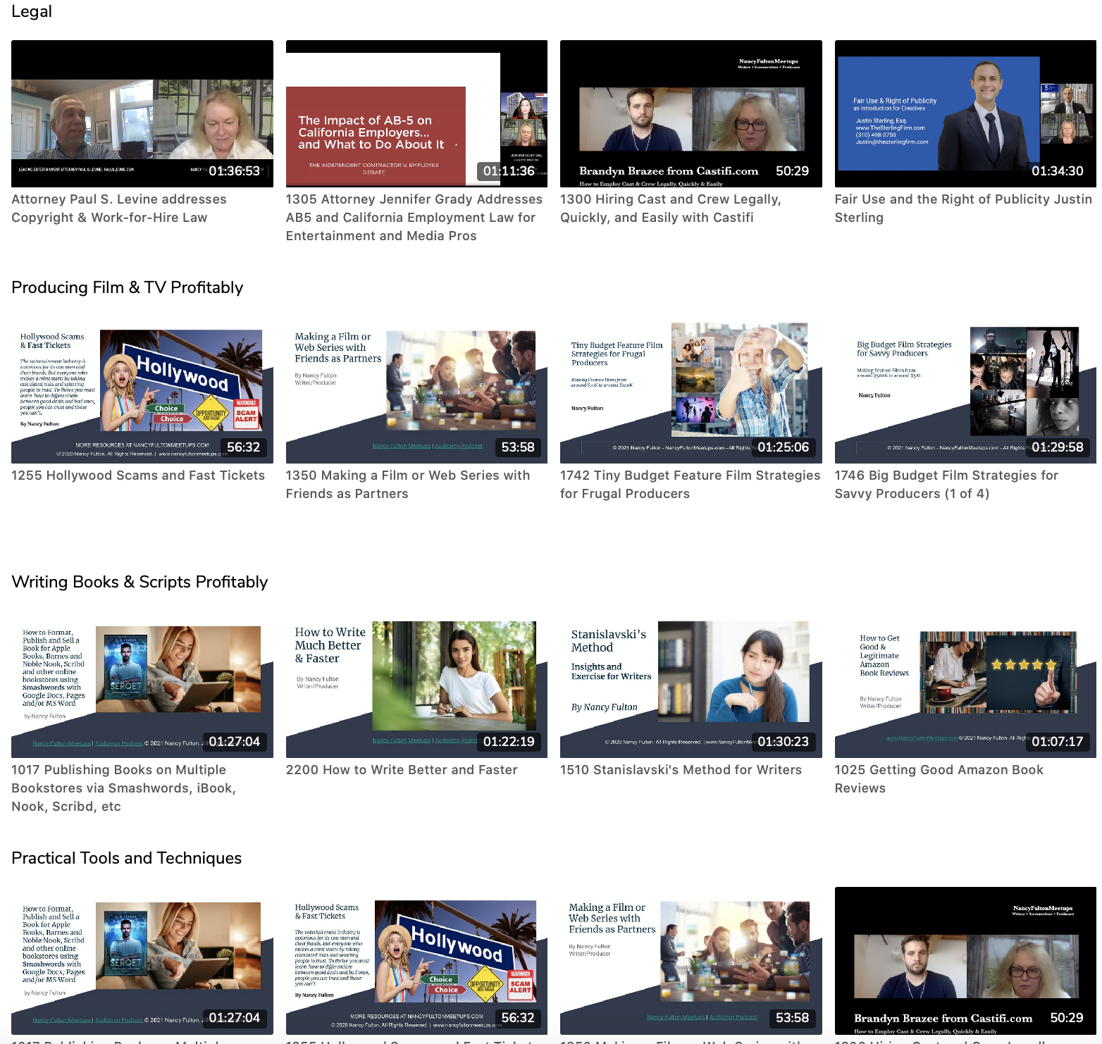Select the 'Writing Books & Scripts Profitably' heading

(140, 582)
